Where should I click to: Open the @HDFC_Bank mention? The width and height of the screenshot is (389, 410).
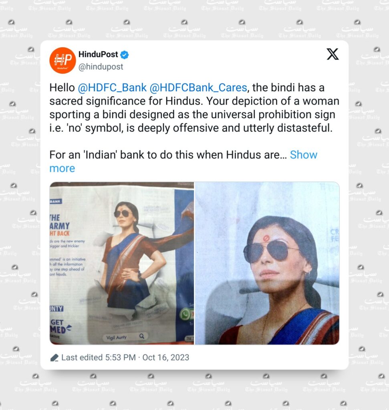pyautogui.click(x=112, y=88)
